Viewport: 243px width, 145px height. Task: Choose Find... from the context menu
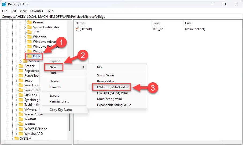pyautogui.click(x=64, y=73)
